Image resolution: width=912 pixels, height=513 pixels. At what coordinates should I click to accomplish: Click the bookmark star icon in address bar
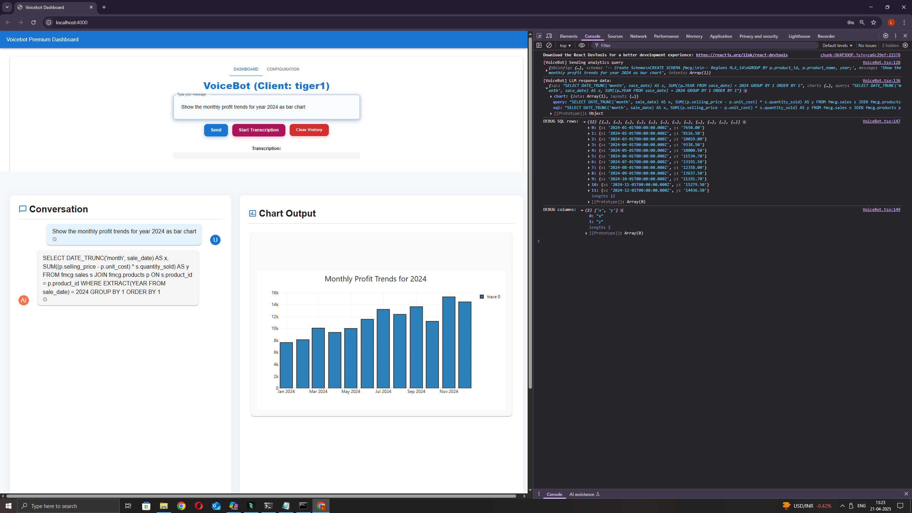click(874, 22)
